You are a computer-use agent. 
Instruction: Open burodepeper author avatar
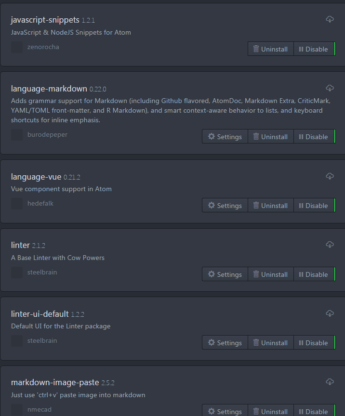pyautogui.click(x=17, y=135)
